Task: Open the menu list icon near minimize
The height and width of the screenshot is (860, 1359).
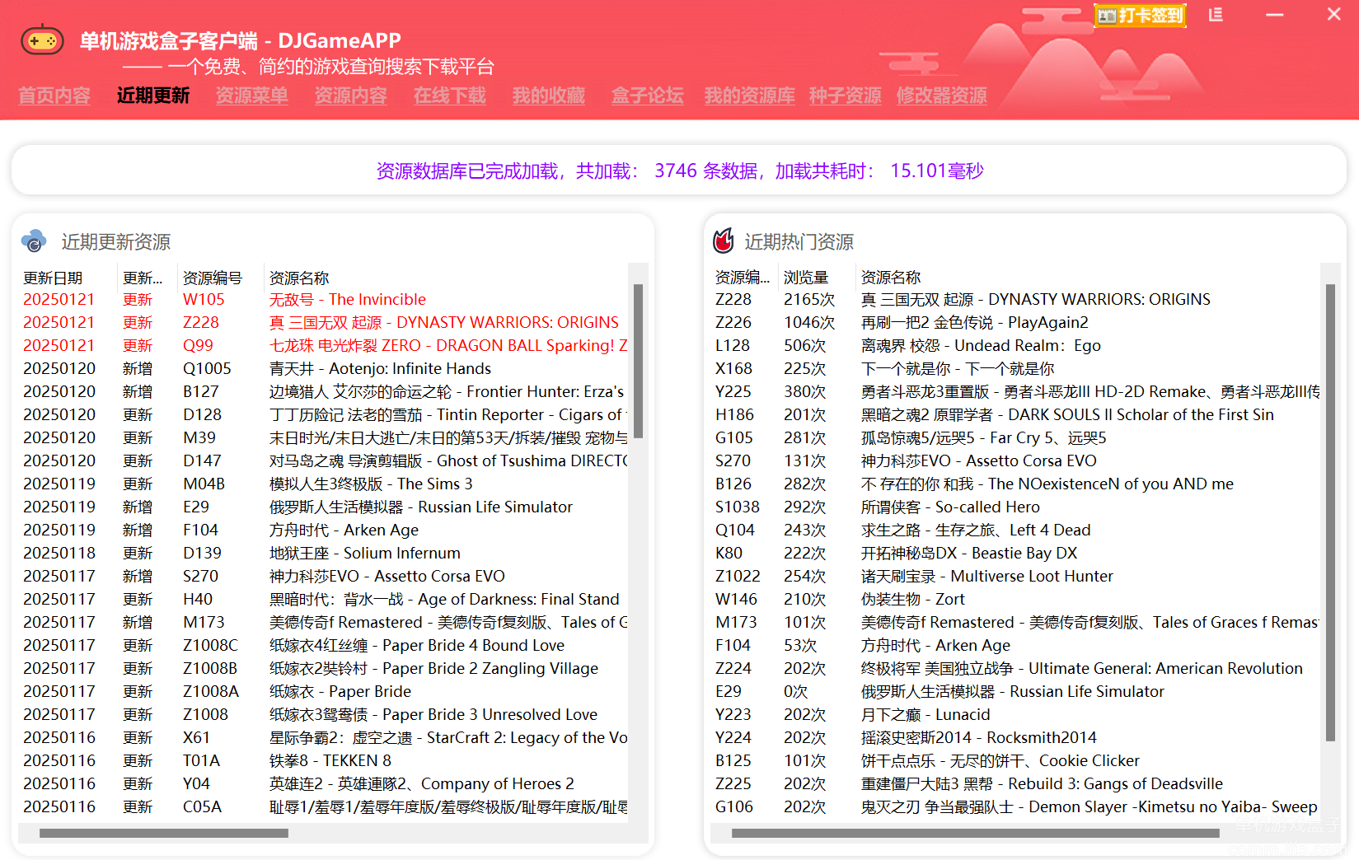Action: click(1216, 15)
